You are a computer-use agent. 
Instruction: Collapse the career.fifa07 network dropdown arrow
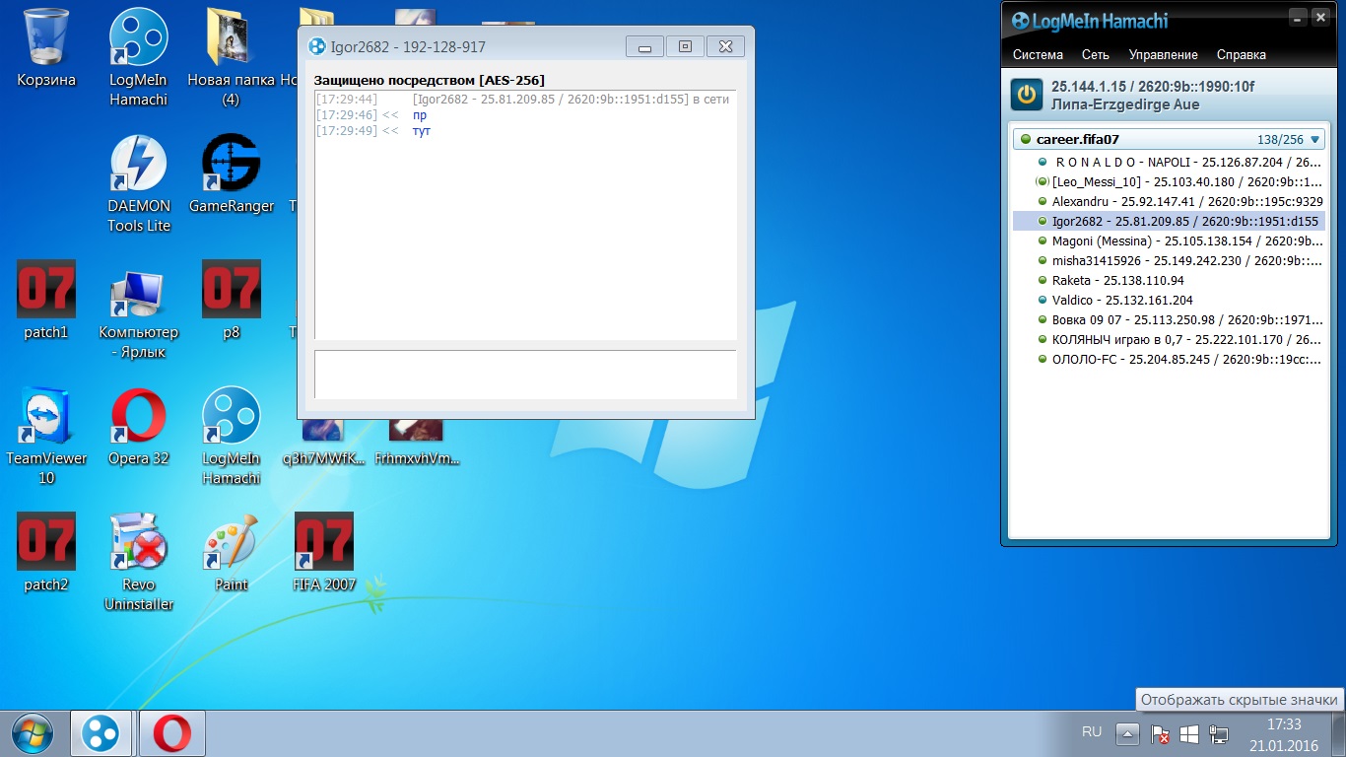point(1314,140)
